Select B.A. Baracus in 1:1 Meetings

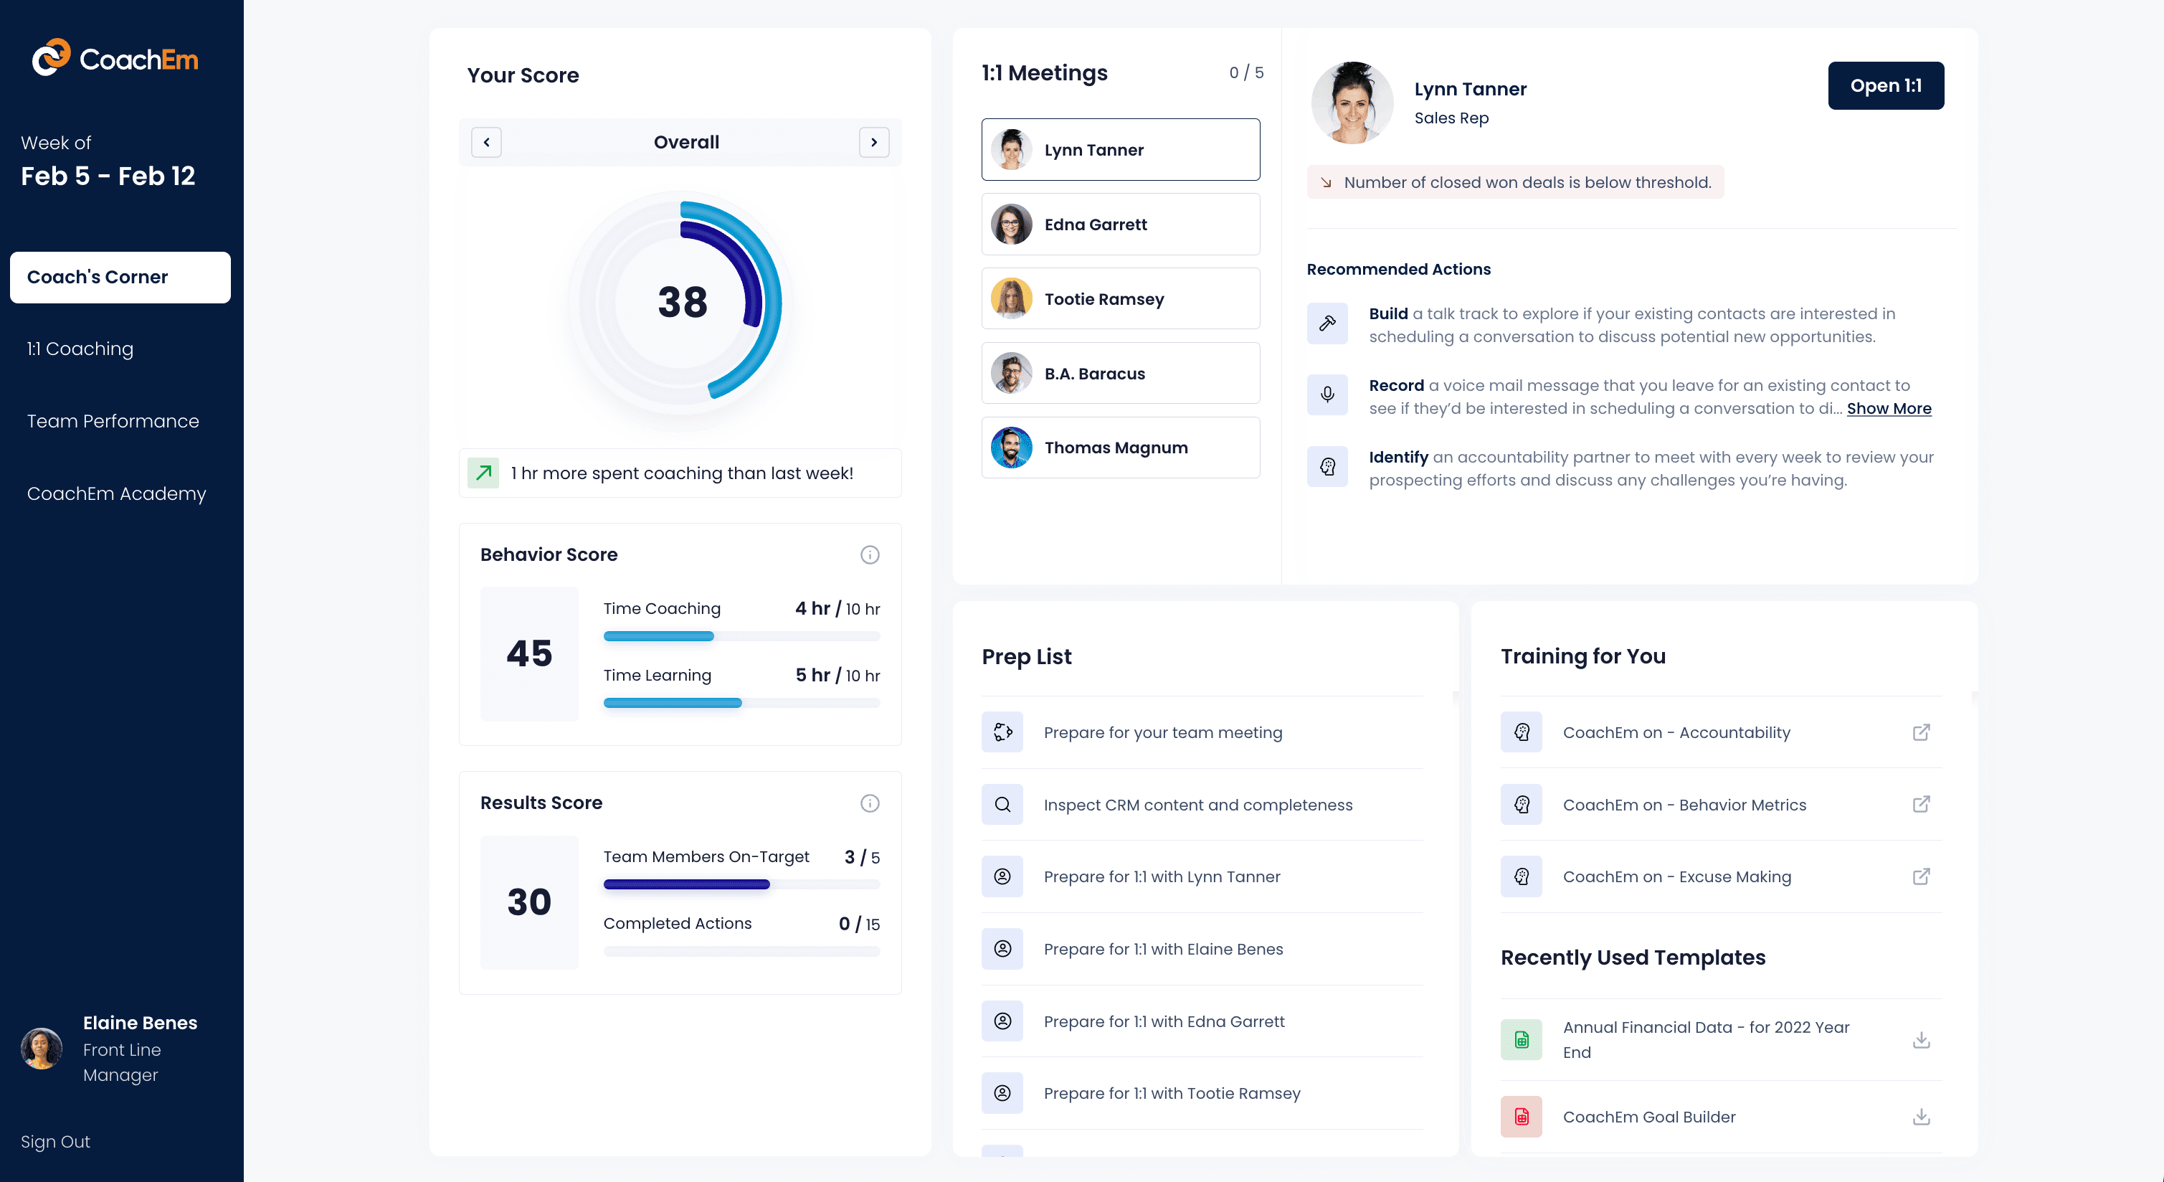pyautogui.click(x=1121, y=373)
